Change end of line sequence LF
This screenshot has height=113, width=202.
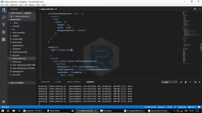pyautogui.click(x=175, y=107)
